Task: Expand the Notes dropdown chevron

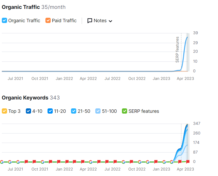Action: [x=110, y=21]
